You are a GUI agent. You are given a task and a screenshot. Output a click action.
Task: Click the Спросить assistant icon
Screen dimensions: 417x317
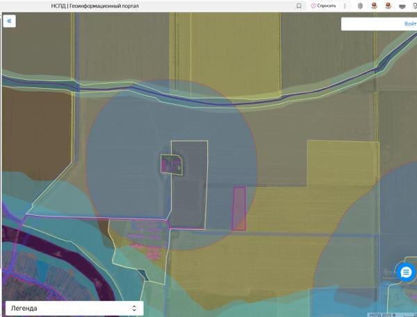click(x=323, y=6)
